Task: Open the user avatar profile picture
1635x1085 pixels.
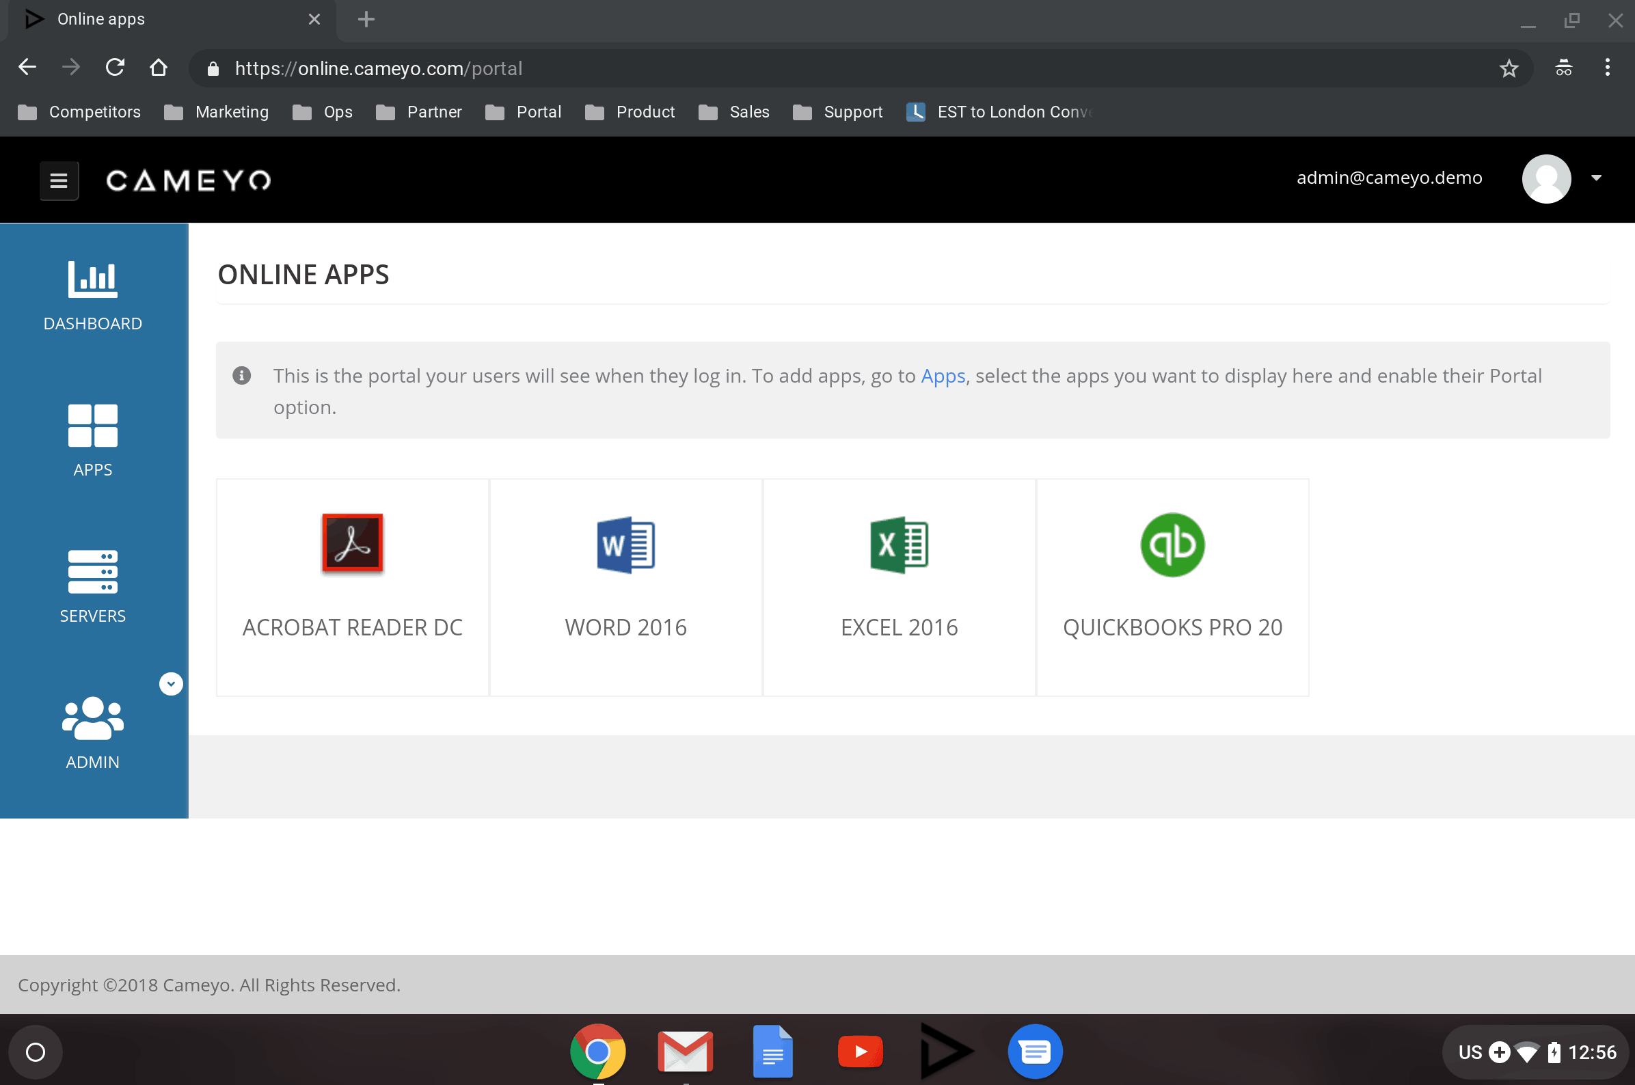Action: point(1546,178)
